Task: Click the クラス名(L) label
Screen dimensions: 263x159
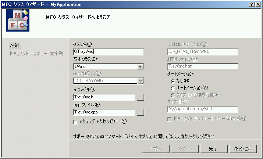Action: click(83, 44)
